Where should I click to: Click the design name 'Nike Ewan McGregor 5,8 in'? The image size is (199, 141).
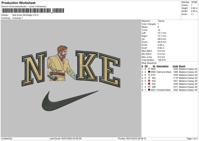pyautogui.click(x=26, y=15)
